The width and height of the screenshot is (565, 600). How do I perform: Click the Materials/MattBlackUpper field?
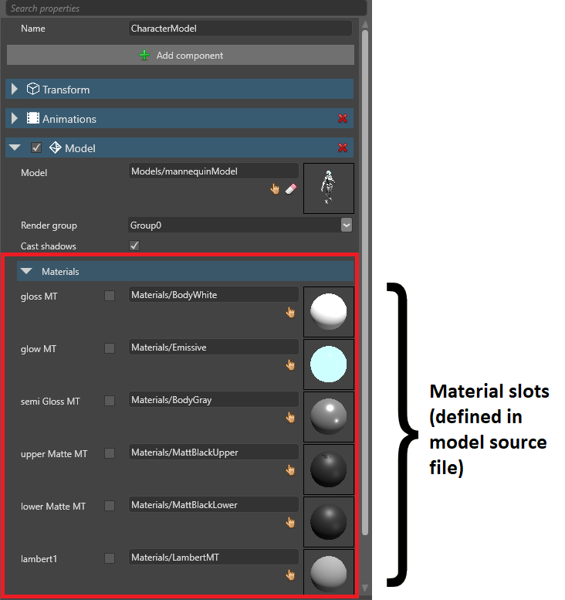click(214, 453)
